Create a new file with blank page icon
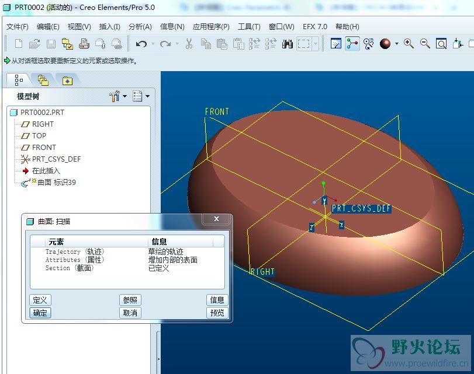Image resolution: width=474 pixels, height=374 pixels. (19, 44)
